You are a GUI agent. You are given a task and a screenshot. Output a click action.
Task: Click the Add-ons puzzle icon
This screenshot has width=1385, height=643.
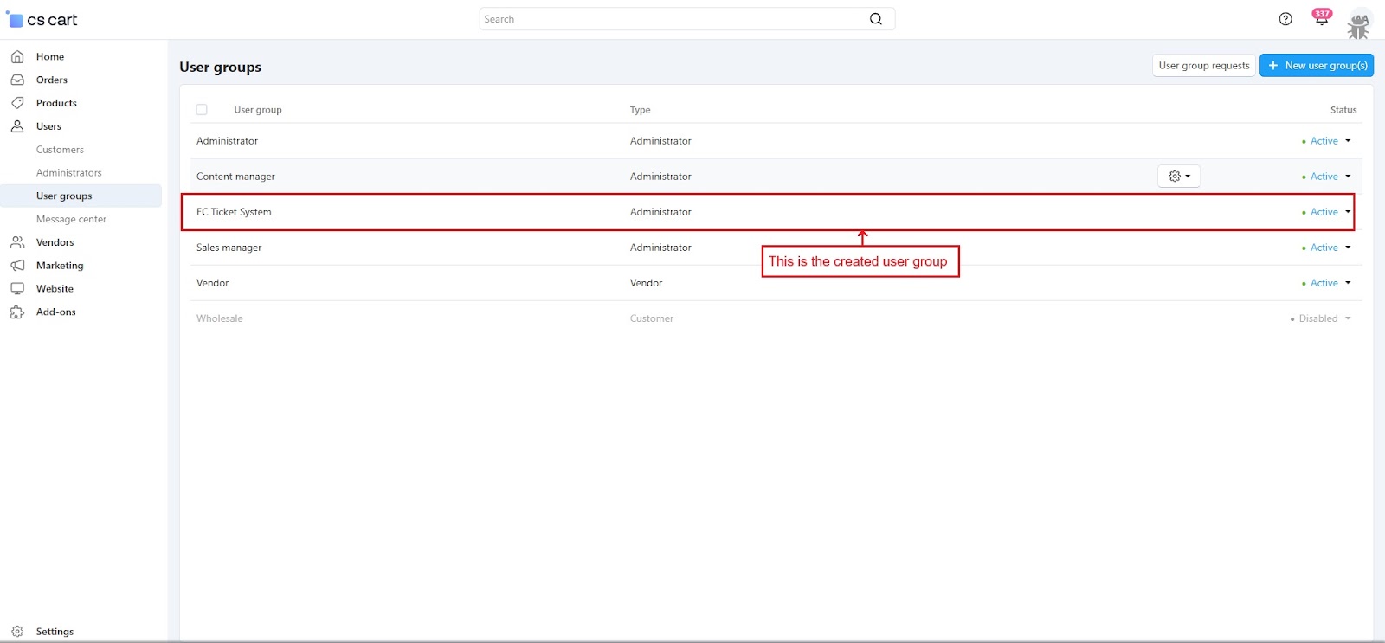tap(17, 312)
